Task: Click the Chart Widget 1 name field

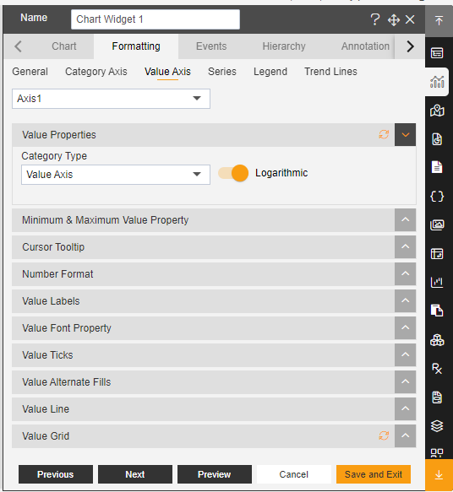Action: (x=156, y=19)
